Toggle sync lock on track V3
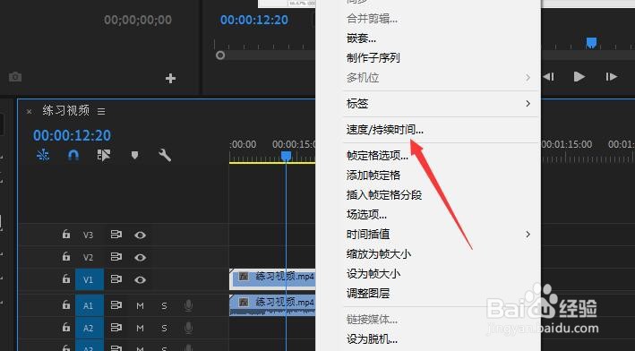The image size is (635, 351). click(x=116, y=235)
